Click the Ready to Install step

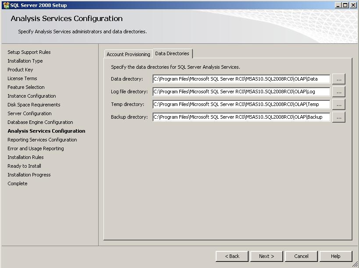coord(24,166)
